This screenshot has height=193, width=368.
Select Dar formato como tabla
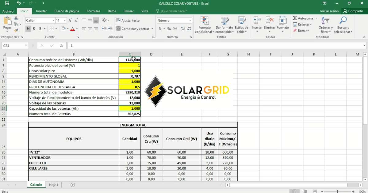(x=224, y=25)
